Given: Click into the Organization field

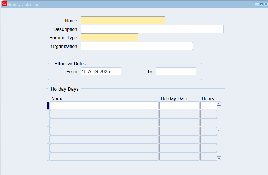Looking at the screenshot, I should pos(137,46).
